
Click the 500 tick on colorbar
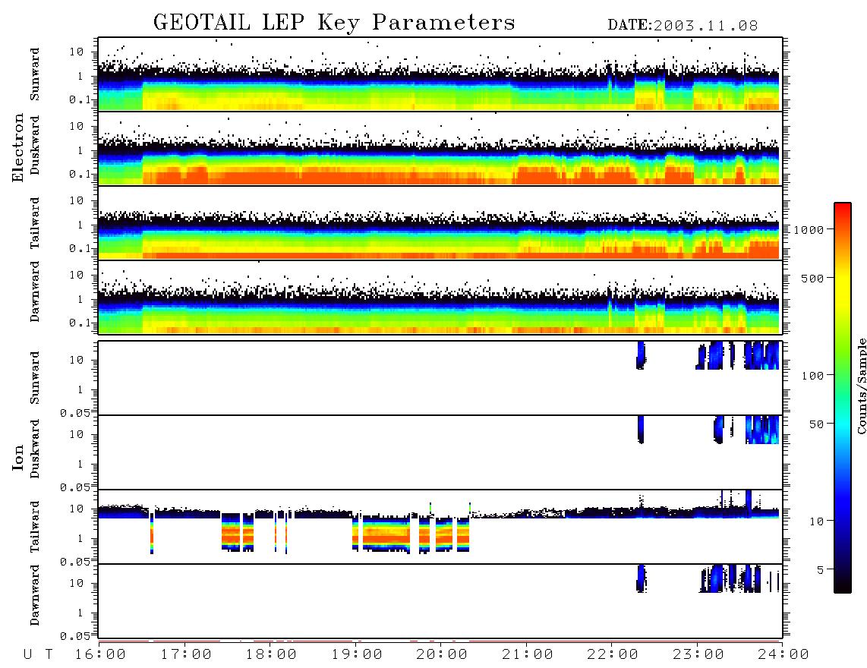point(813,278)
